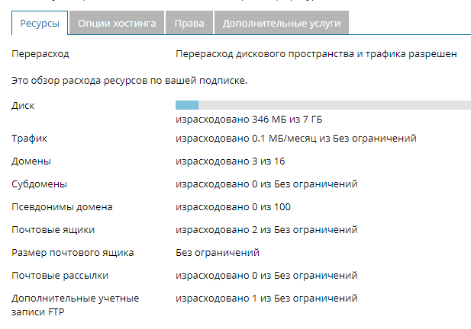
Task: Click the Перерасход label
Action: point(40,54)
